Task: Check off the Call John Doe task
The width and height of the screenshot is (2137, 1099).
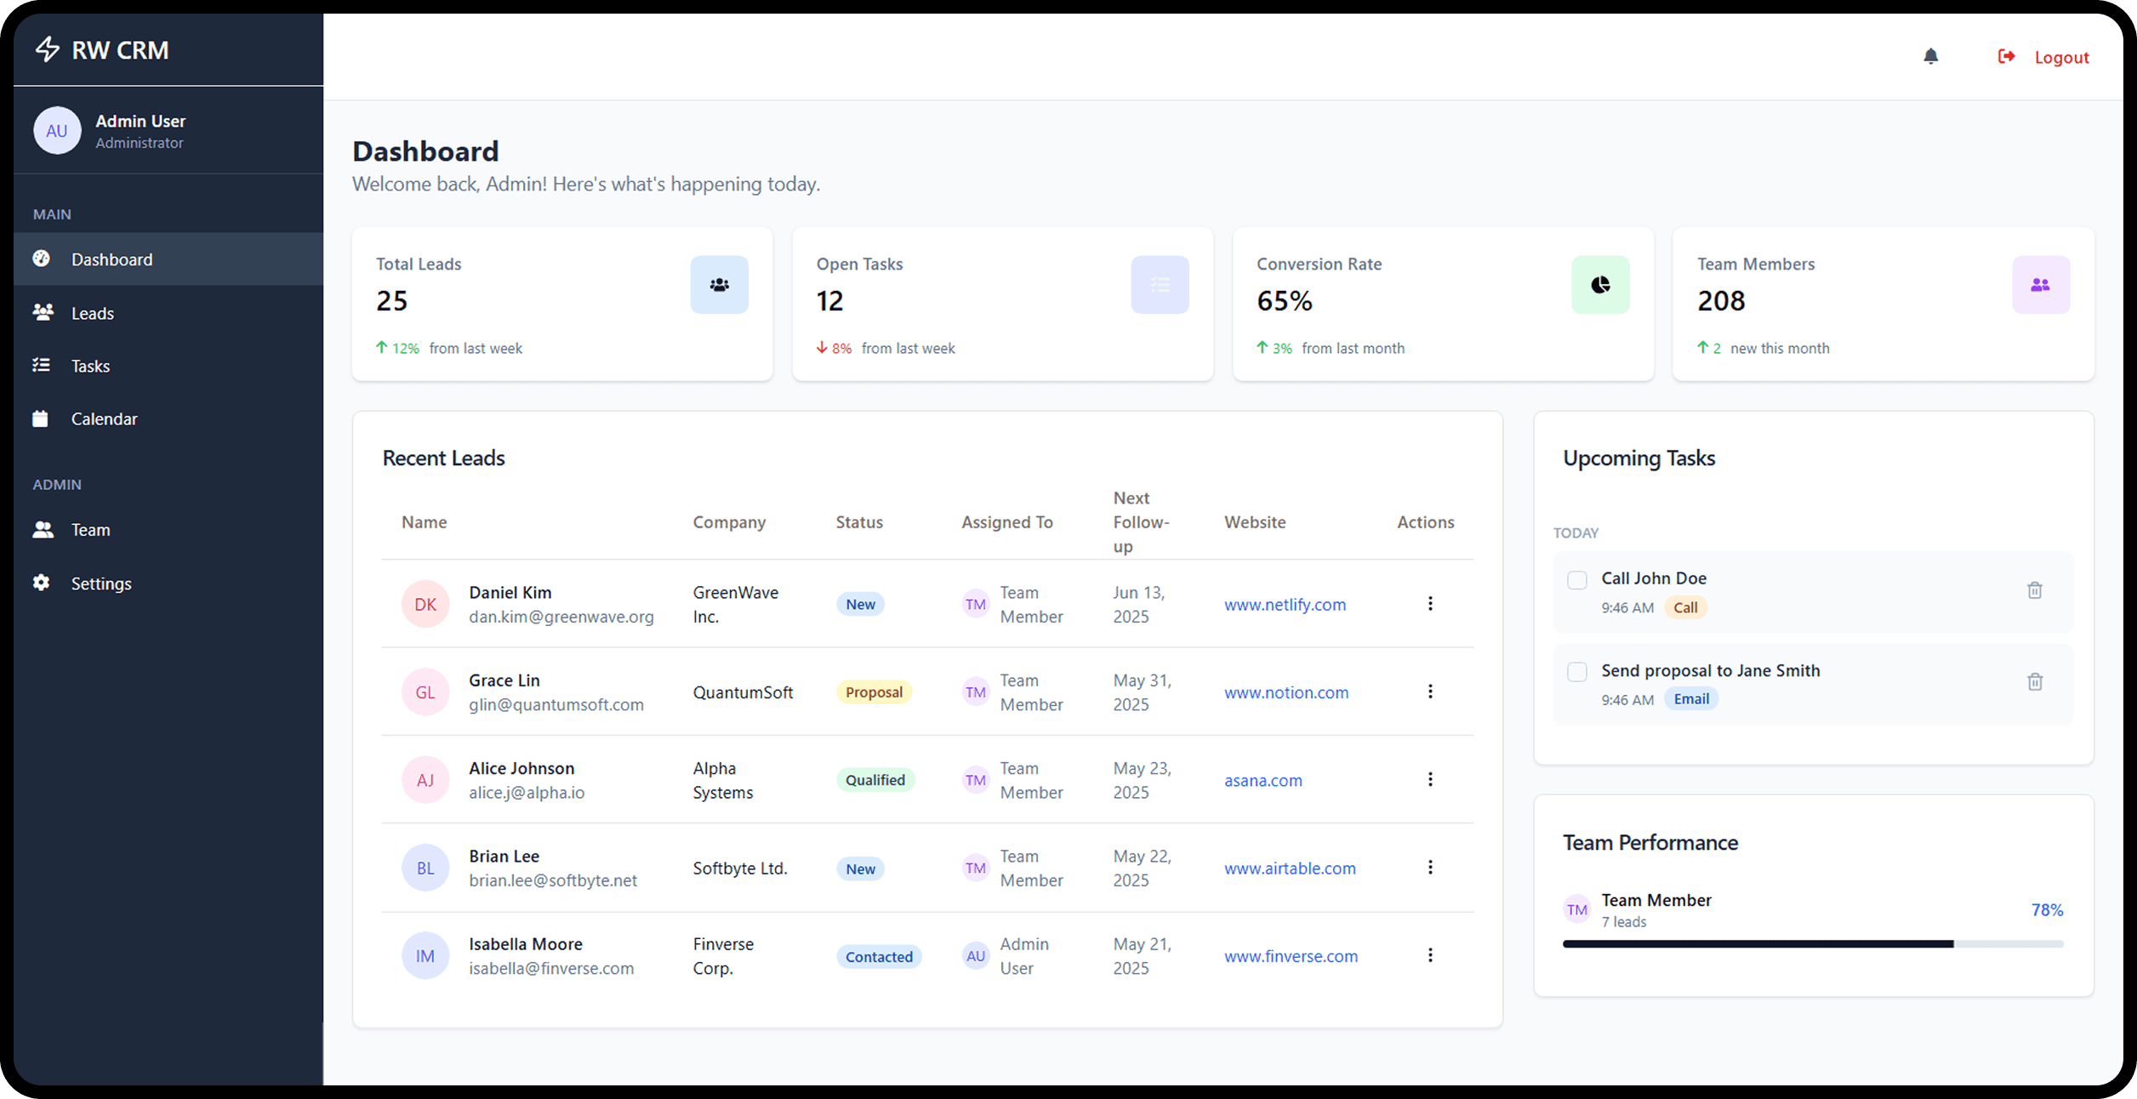Action: [1577, 580]
